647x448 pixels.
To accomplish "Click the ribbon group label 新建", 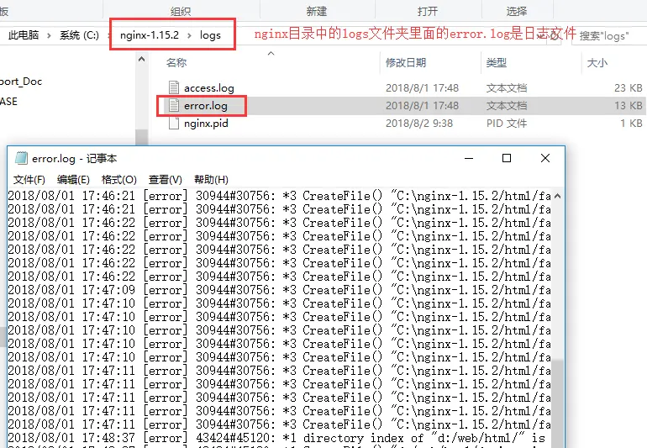I will (317, 11).
